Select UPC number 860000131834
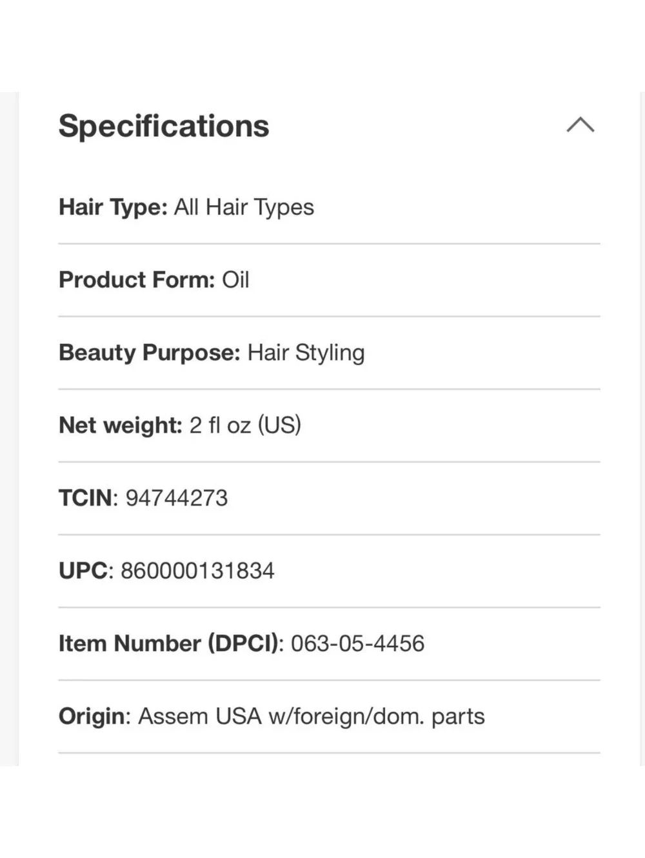Screen dimensions: 645x858 pos(197,571)
